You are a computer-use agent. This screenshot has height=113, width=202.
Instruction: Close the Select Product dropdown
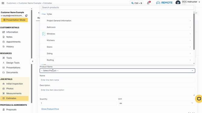192,71
